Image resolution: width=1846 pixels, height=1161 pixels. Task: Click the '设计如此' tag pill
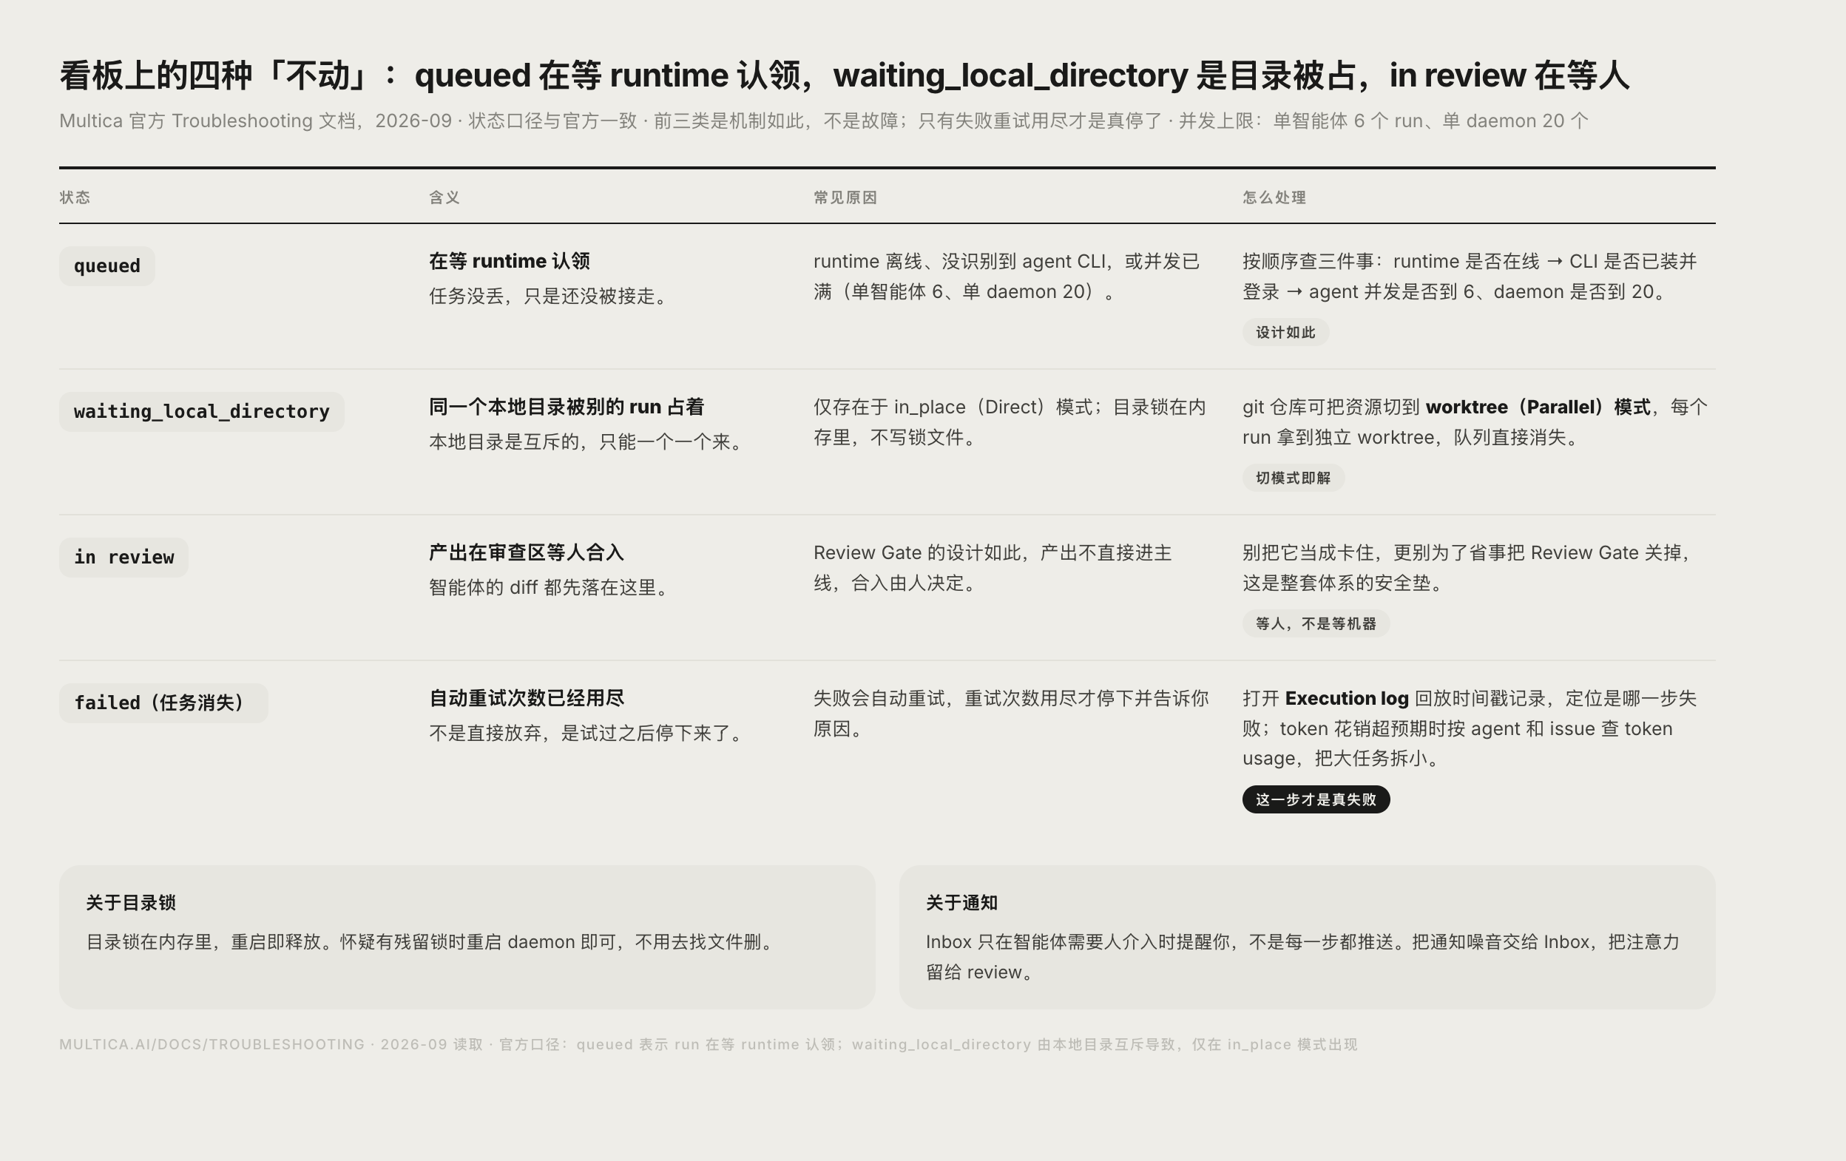[1285, 332]
